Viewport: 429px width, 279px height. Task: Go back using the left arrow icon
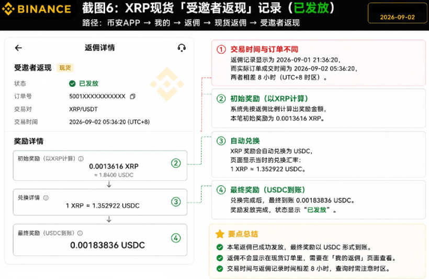pyautogui.click(x=18, y=48)
